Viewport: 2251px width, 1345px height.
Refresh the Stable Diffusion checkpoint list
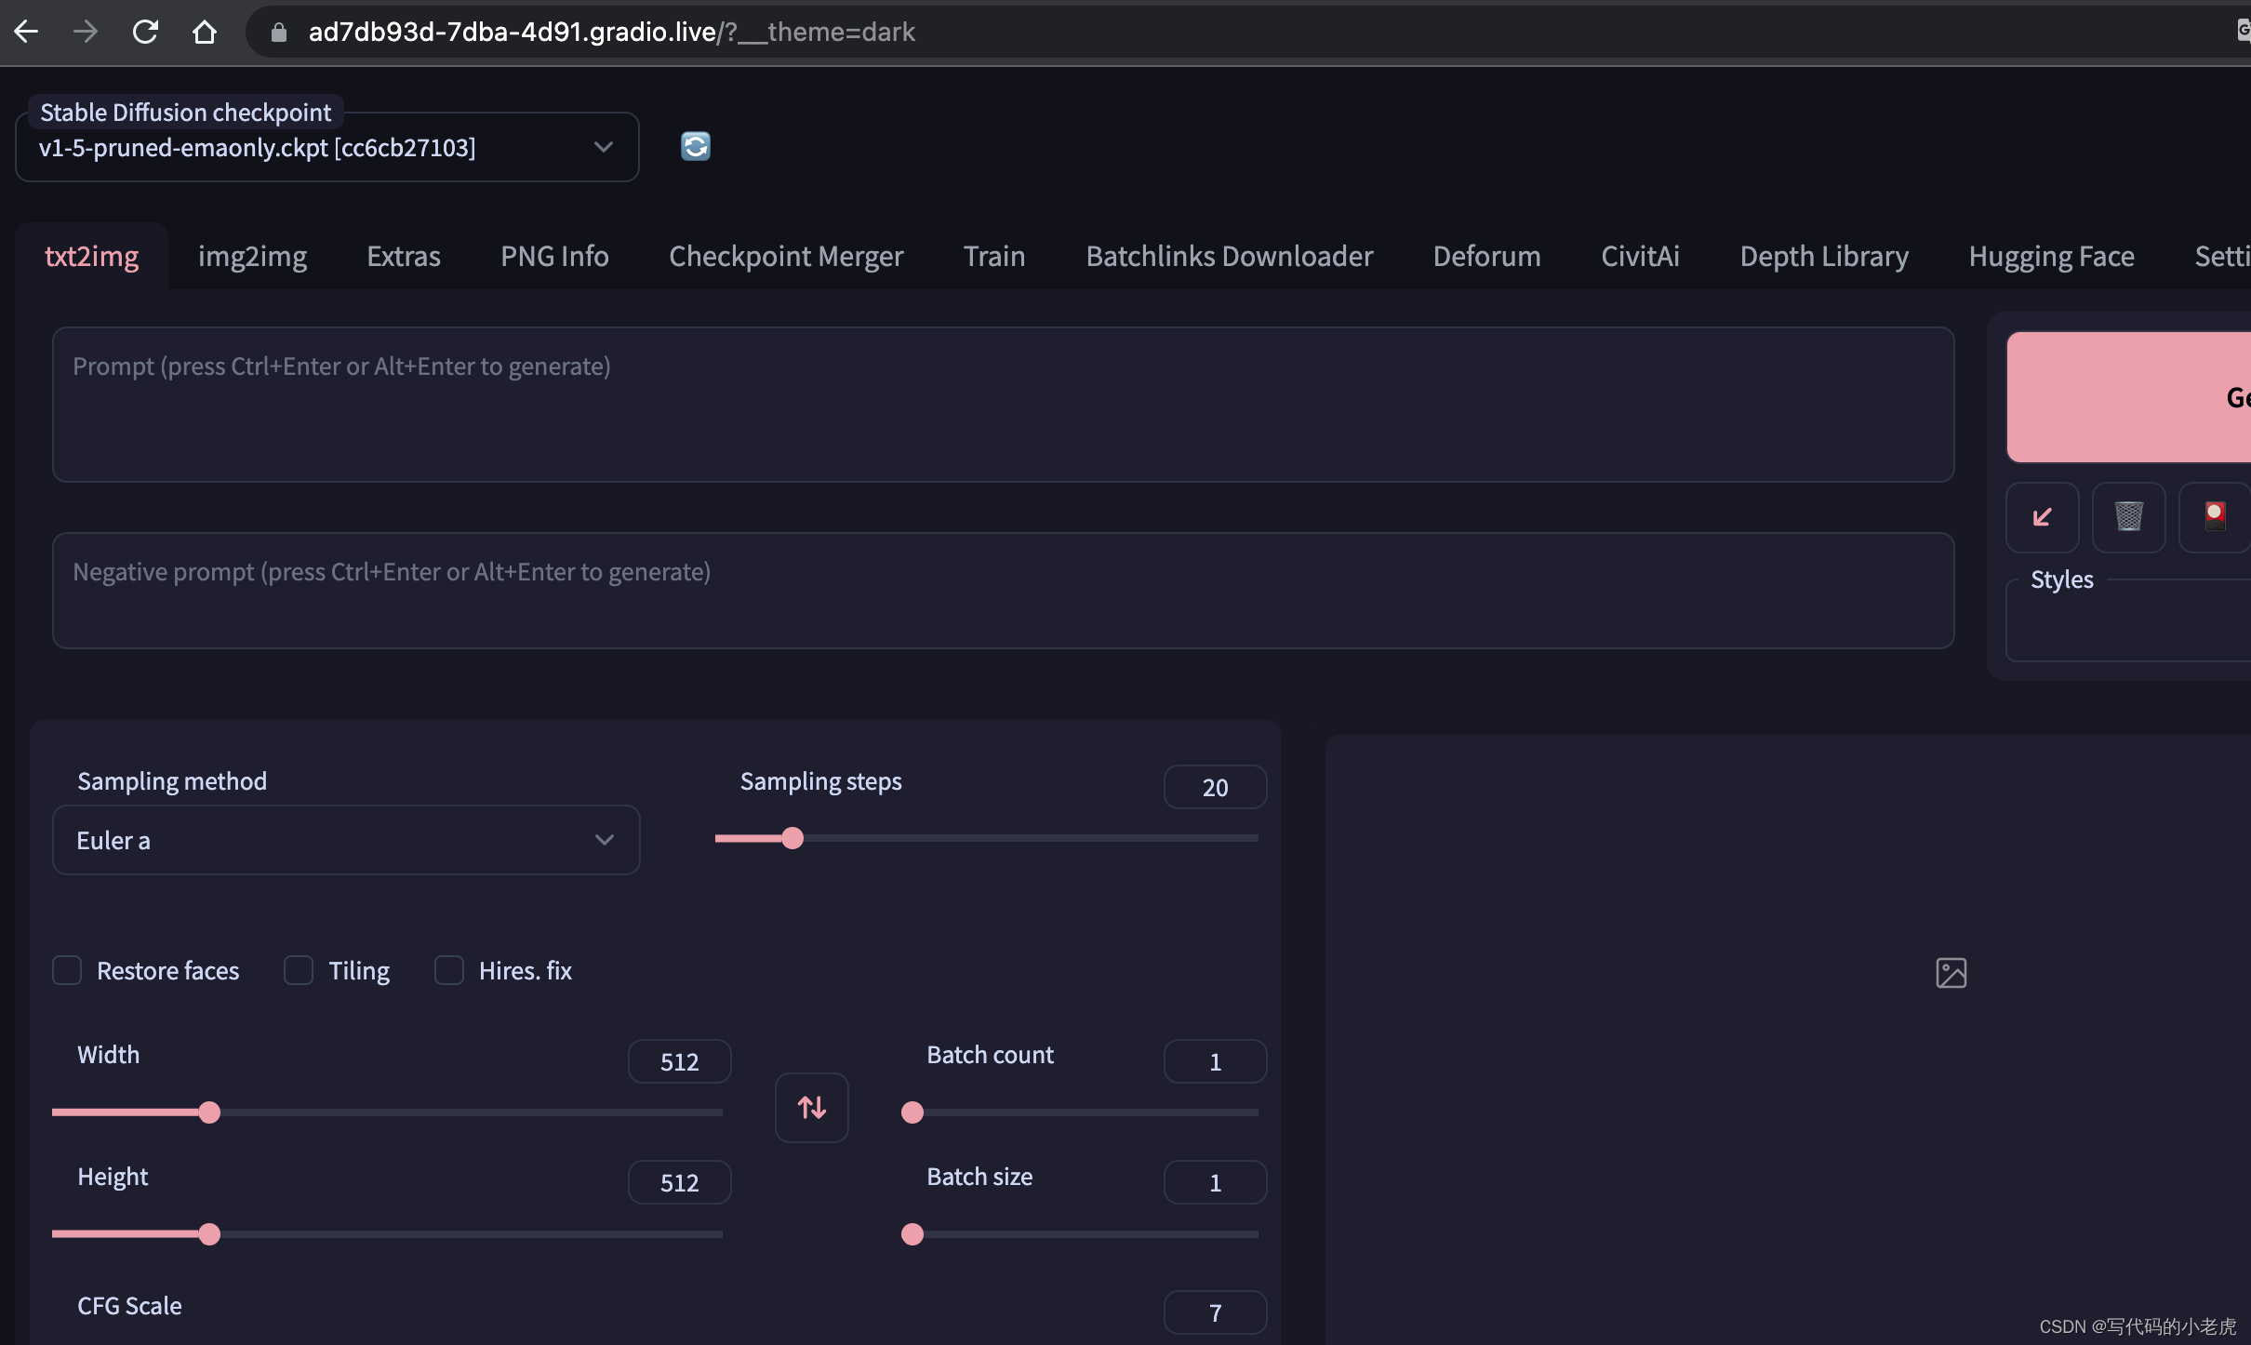tap(695, 146)
